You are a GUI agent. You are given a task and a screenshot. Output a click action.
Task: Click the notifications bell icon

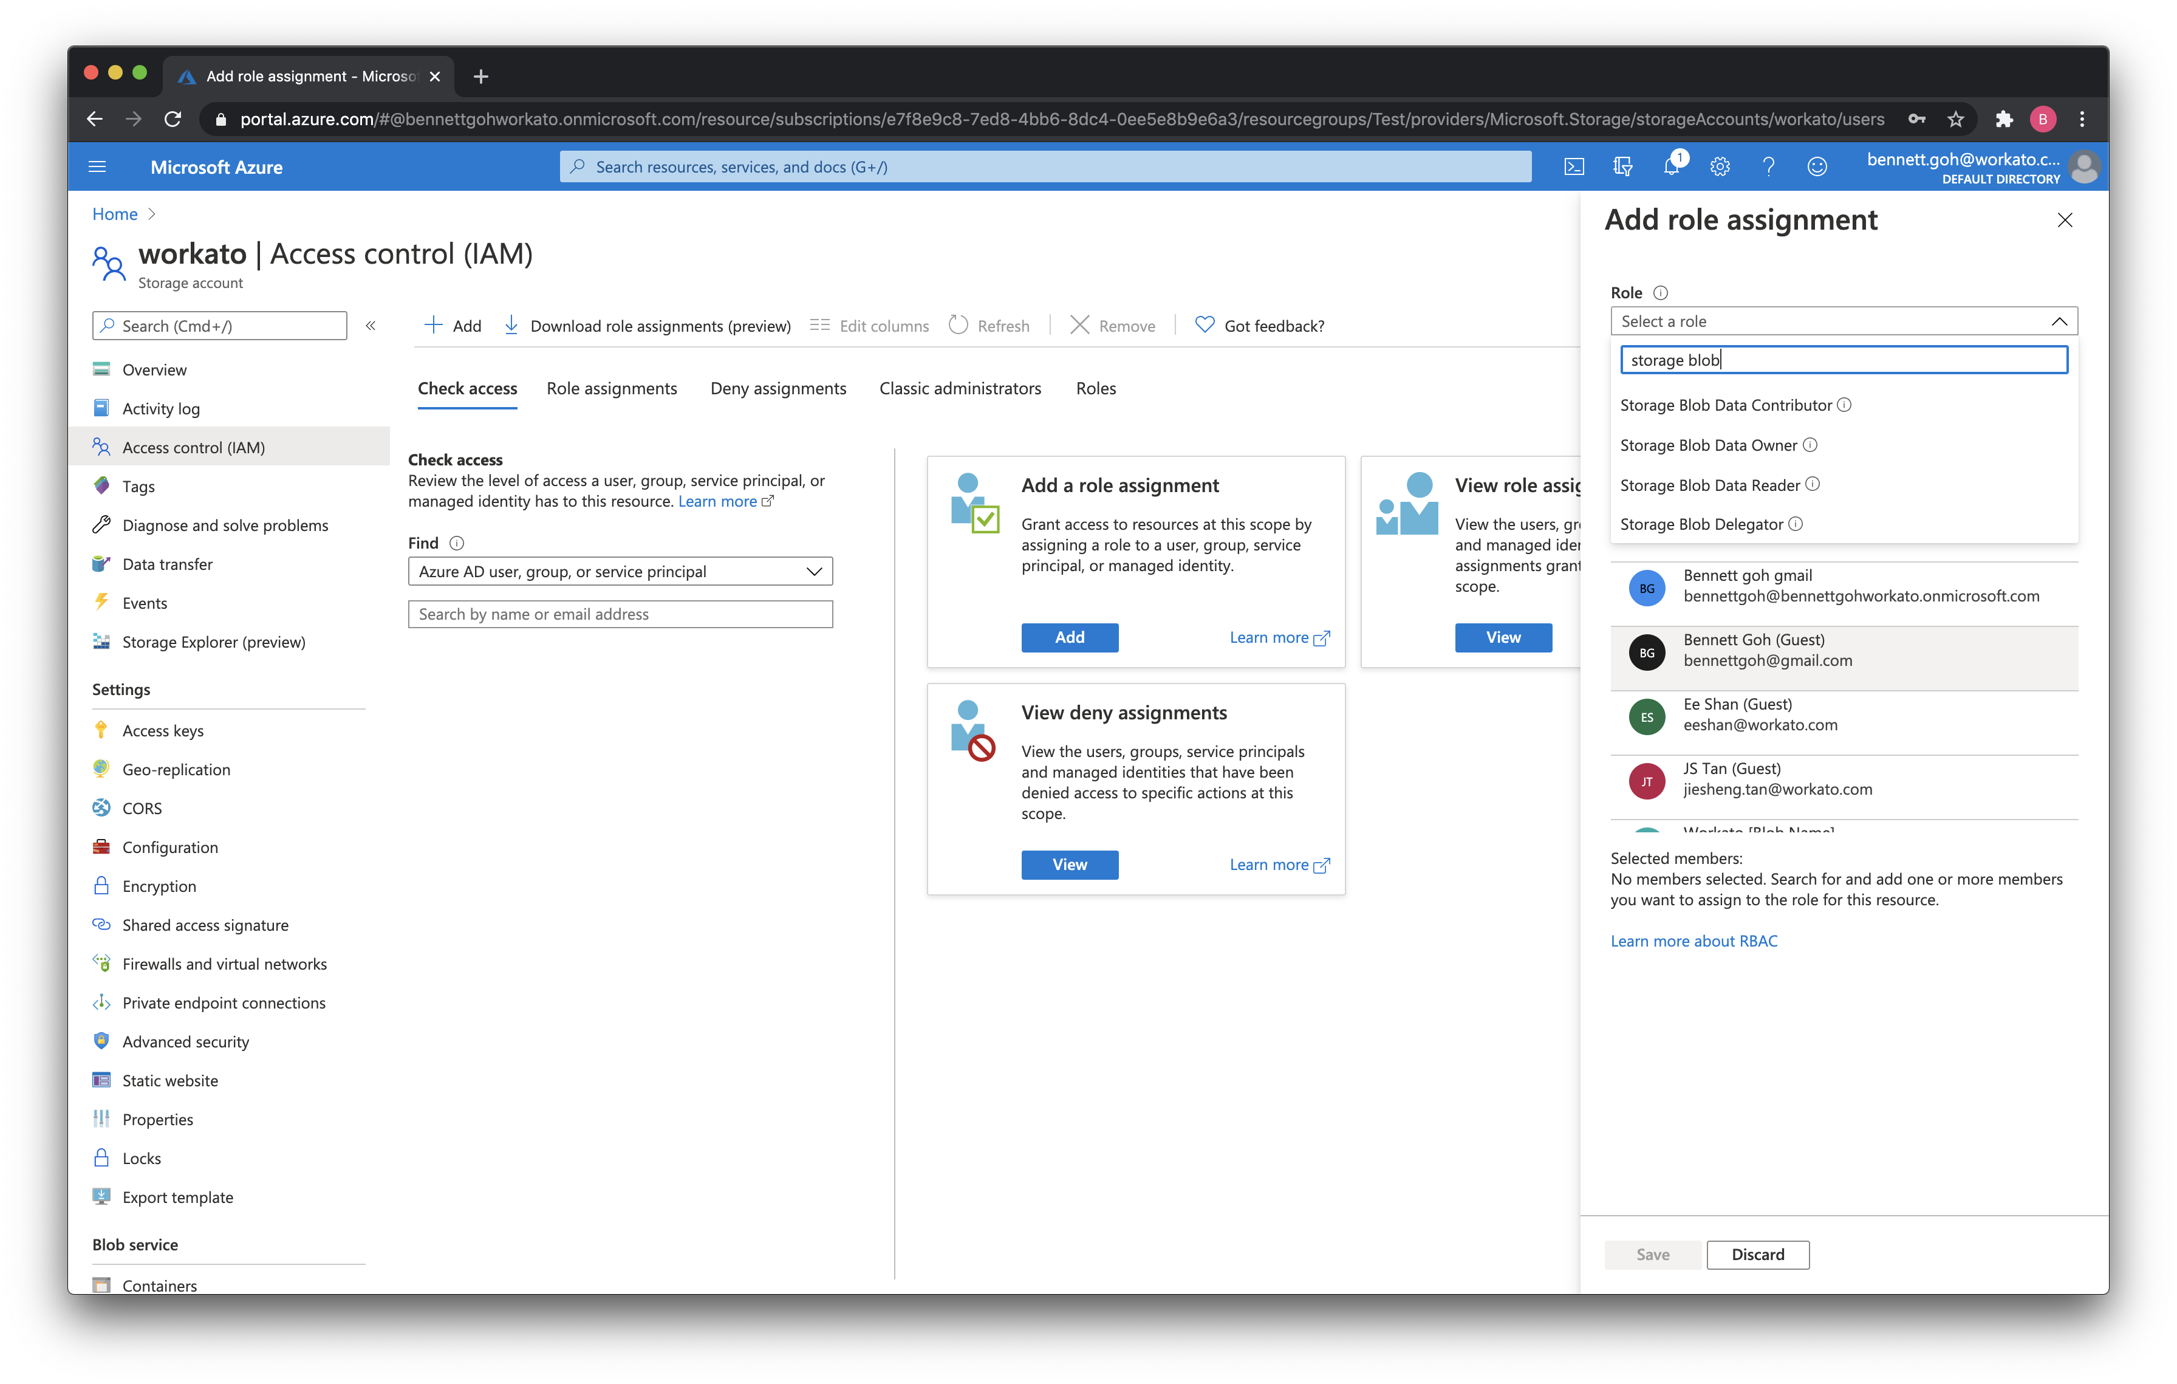pos(1671,167)
